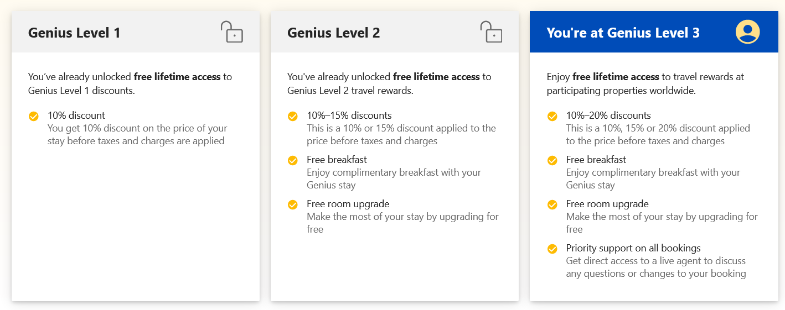
Task: Click the Level 2 Free room upgrade checkmark
Action: (x=293, y=204)
